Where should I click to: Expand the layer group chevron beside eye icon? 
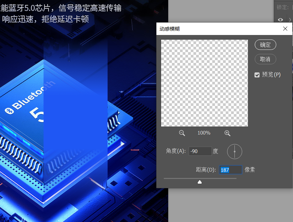(290, 20)
